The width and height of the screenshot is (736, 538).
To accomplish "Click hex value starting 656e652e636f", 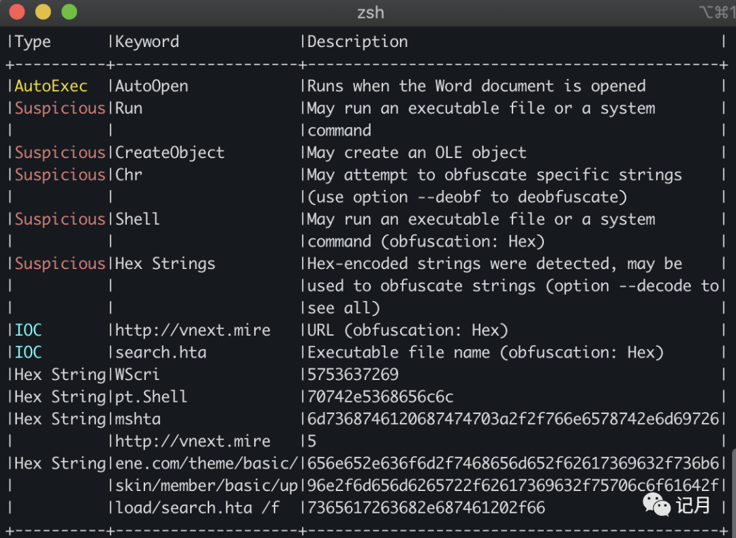I will (513, 464).
